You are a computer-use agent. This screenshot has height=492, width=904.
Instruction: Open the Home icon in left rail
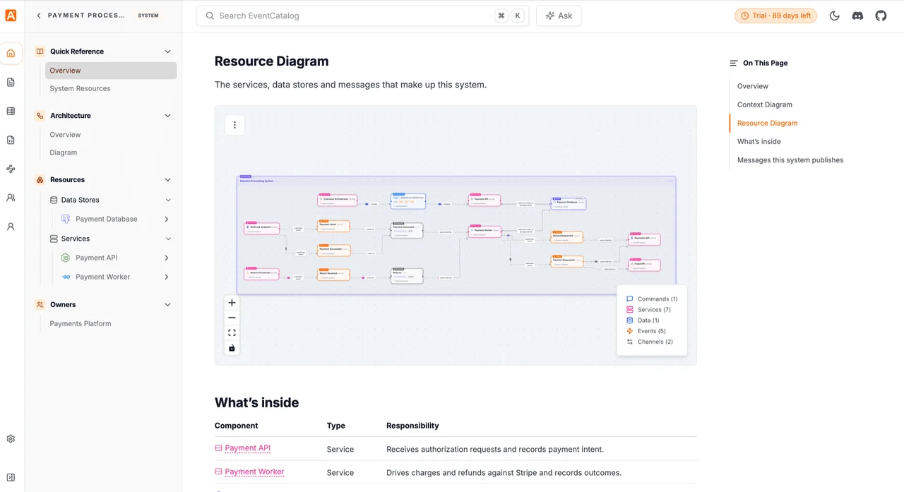point(11,53)
